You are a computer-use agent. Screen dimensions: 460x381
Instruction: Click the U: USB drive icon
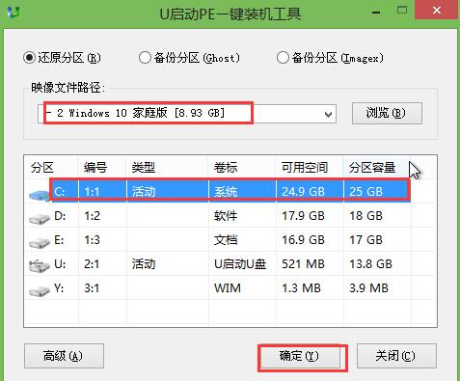pos(40,266)
